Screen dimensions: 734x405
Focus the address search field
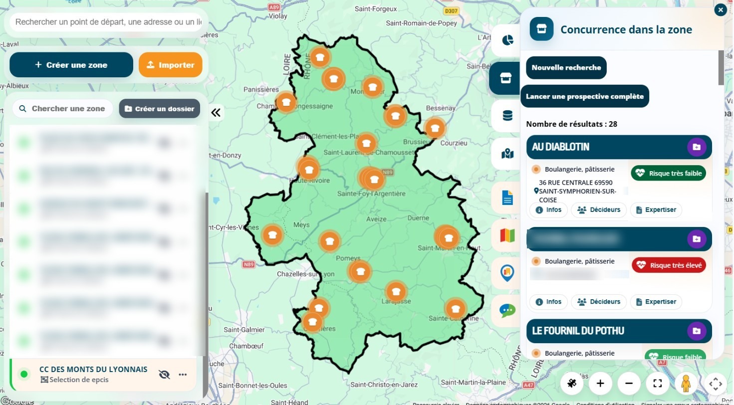(x=106, y=22)
